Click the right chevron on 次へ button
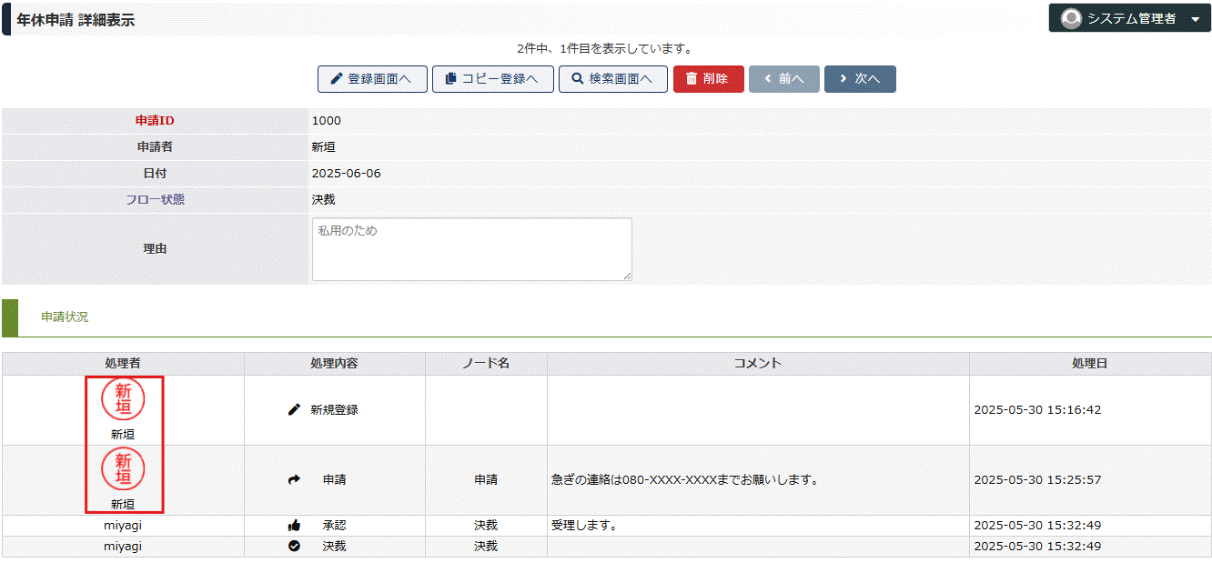This screenshot has width=1212, height=563. [x=843, y=79]
